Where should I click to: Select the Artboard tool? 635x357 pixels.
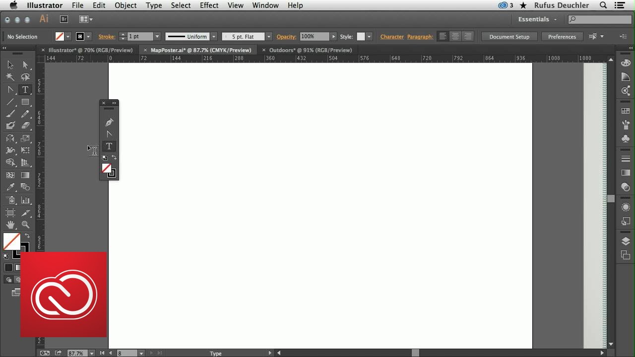(x=10, y=213)
